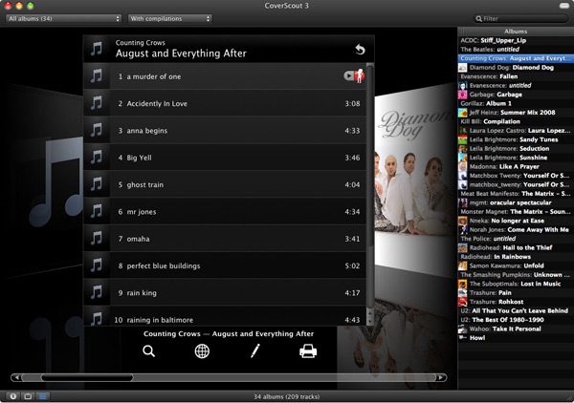Select track '10 raining in baltimore'
Screen dimensions: 574x403
[225, 316]
